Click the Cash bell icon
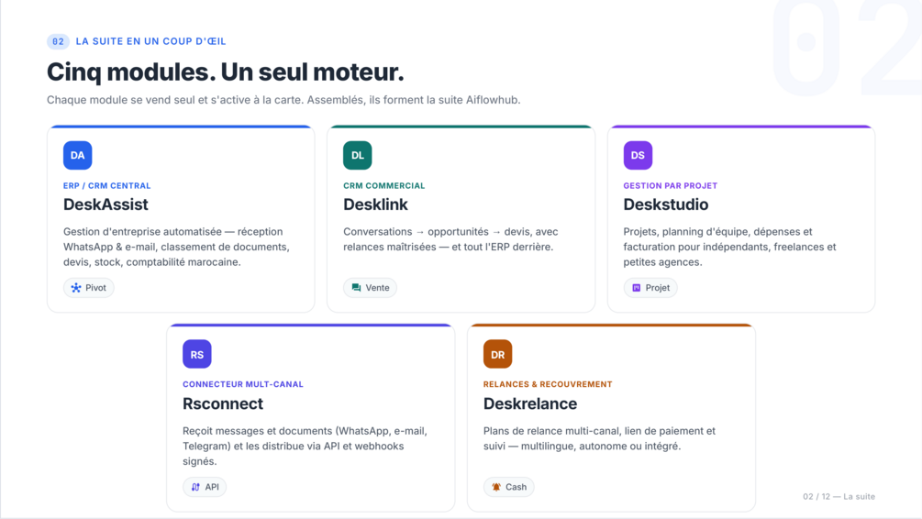Viewport: 922px width, 519px height. coord(496,487)
